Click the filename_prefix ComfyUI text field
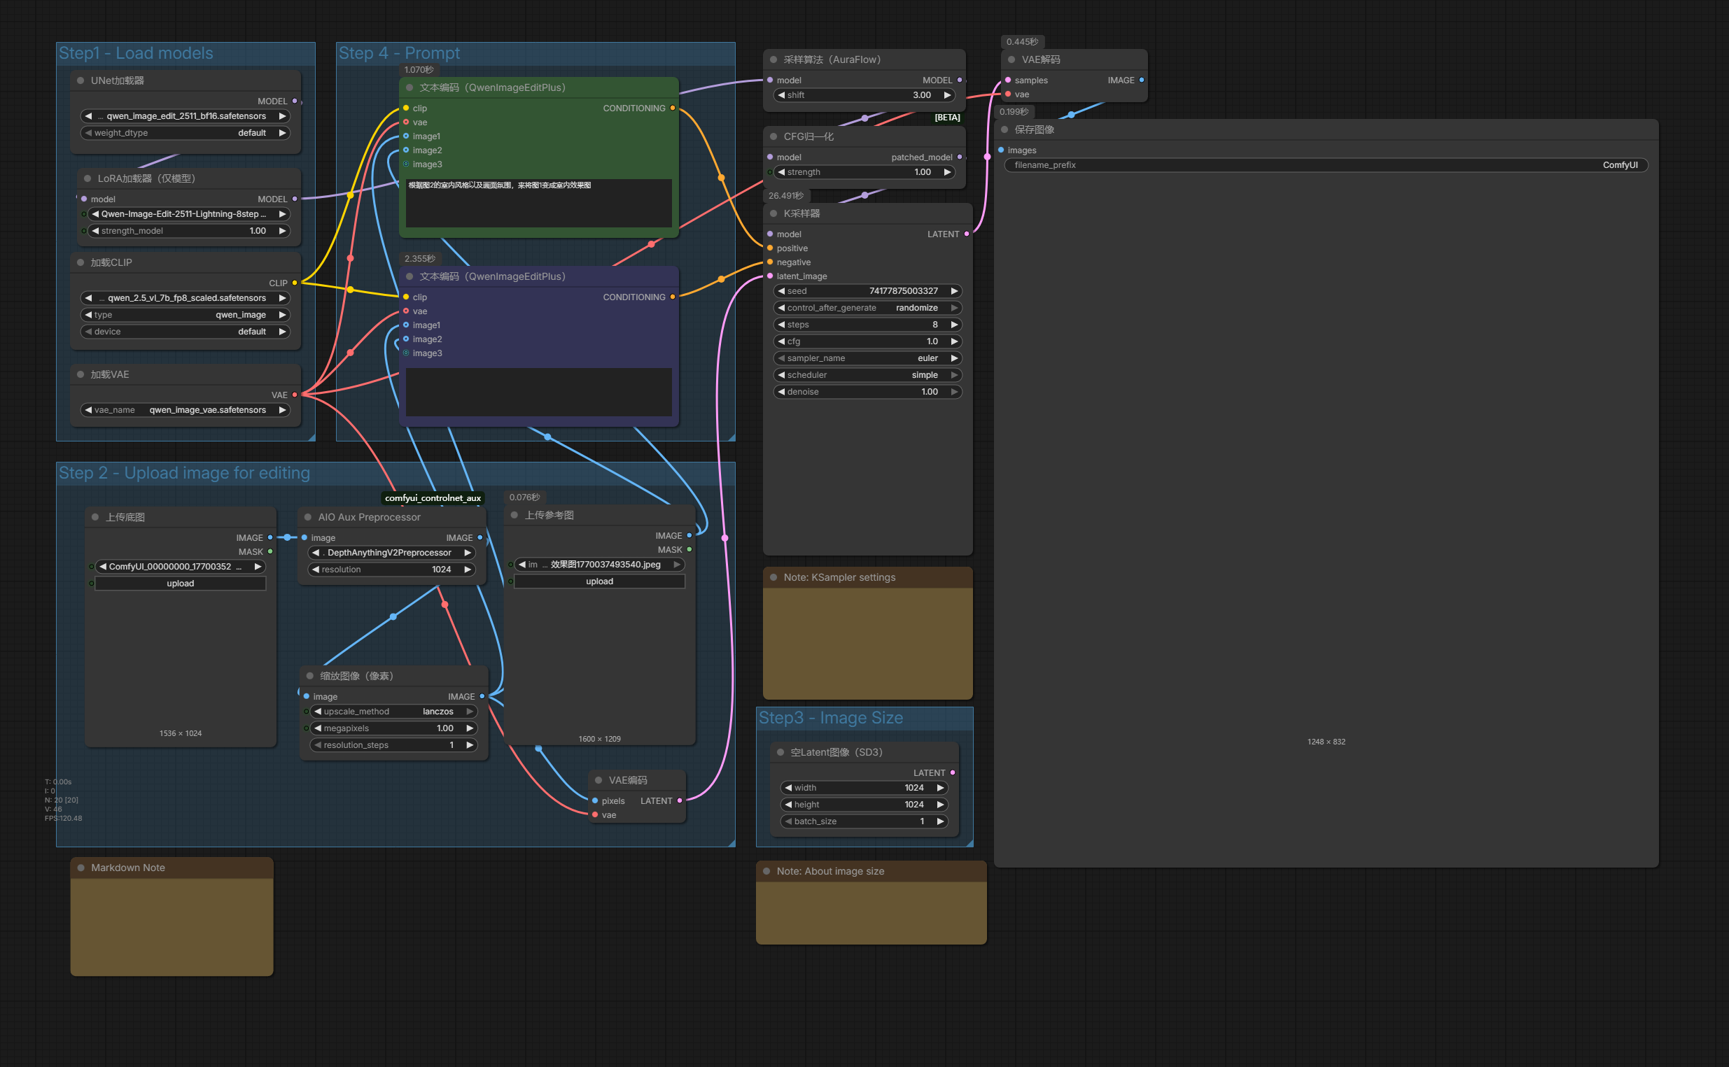The height and width of the screenshot is (1067, 1729). [1325, 165]
